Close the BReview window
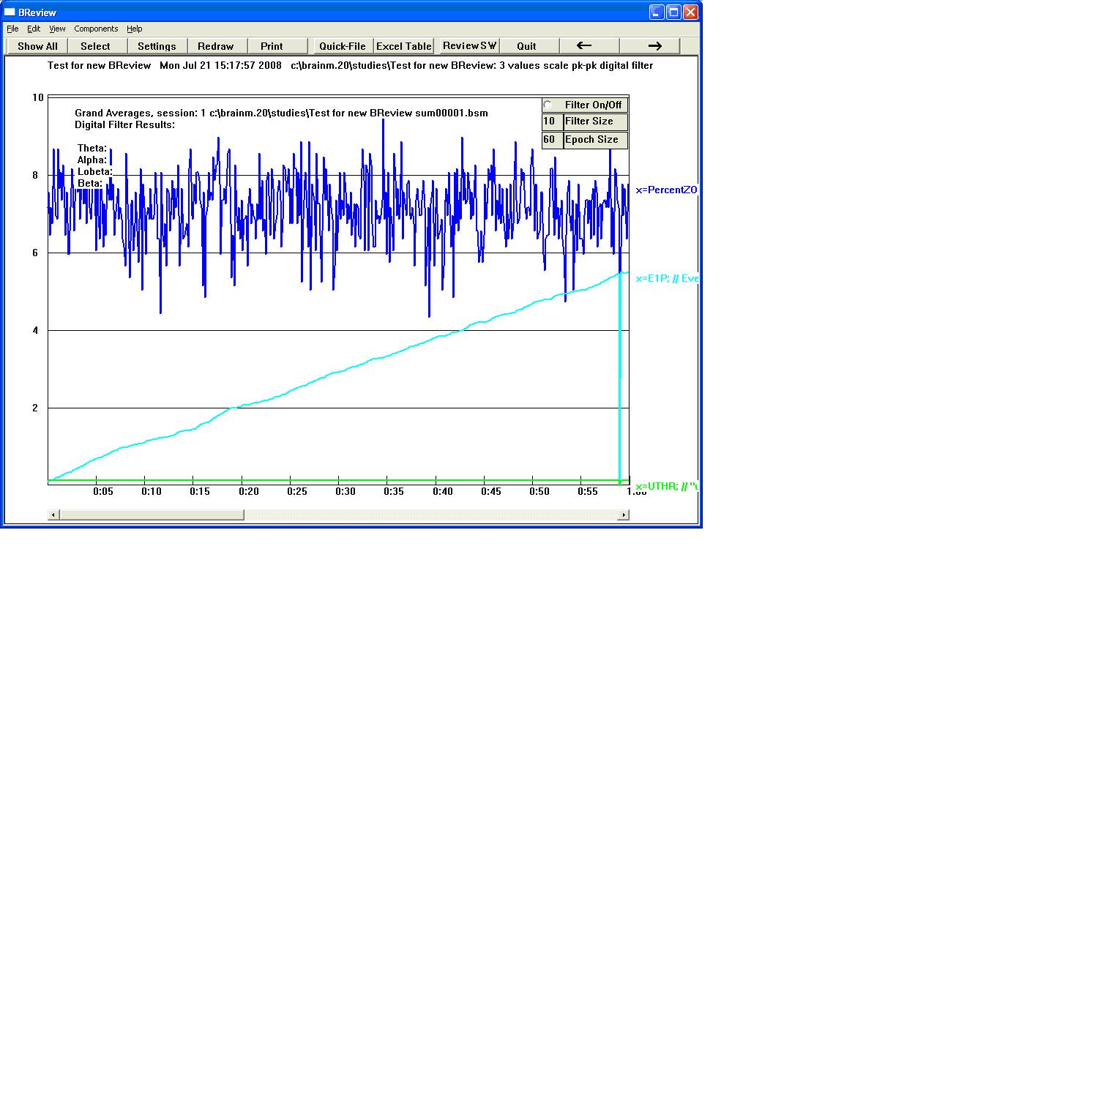Viewport: 1098px width, 1098px height. [690, 12]
